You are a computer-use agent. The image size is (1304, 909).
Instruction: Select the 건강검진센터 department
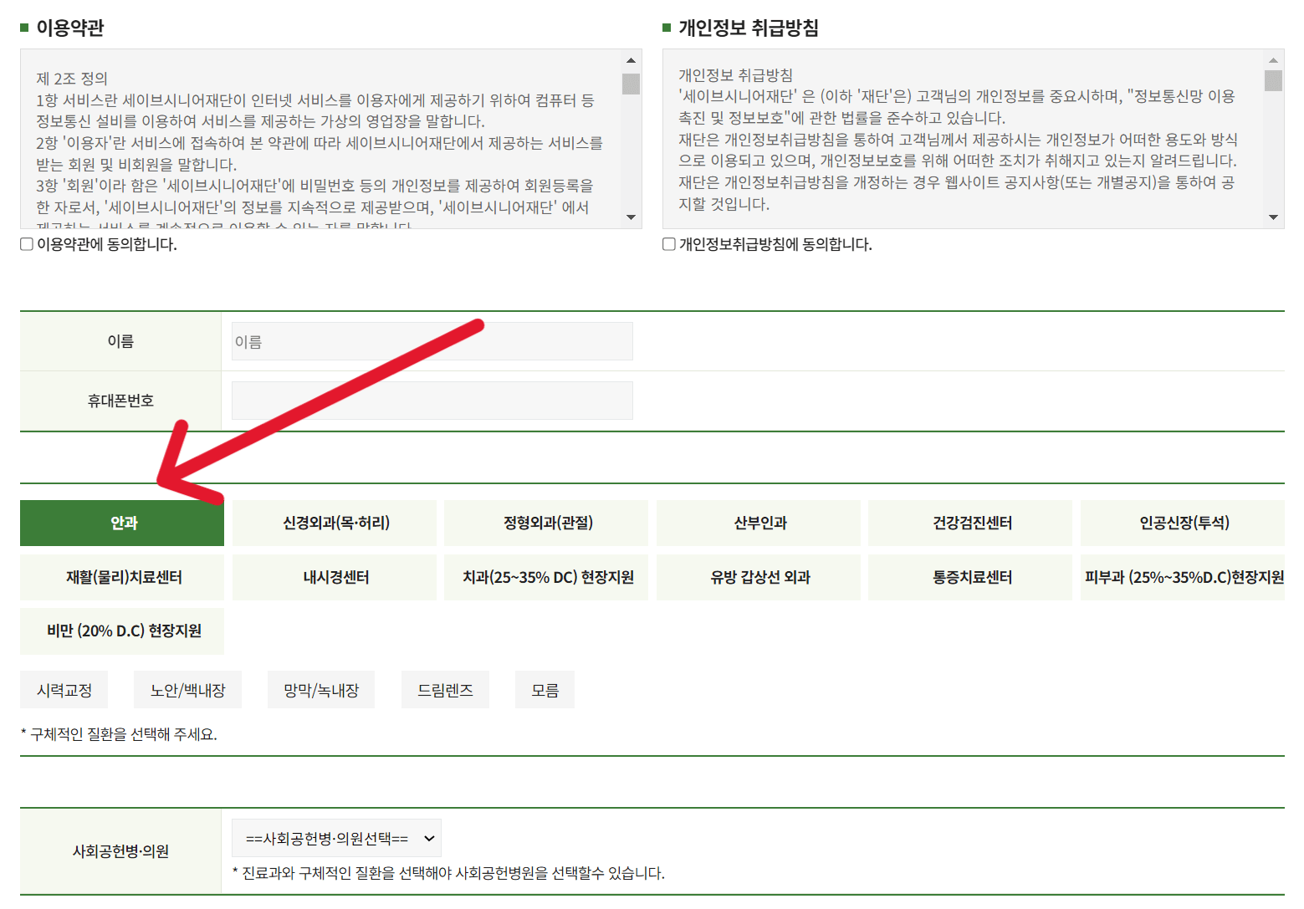click(x=970, y=523)
